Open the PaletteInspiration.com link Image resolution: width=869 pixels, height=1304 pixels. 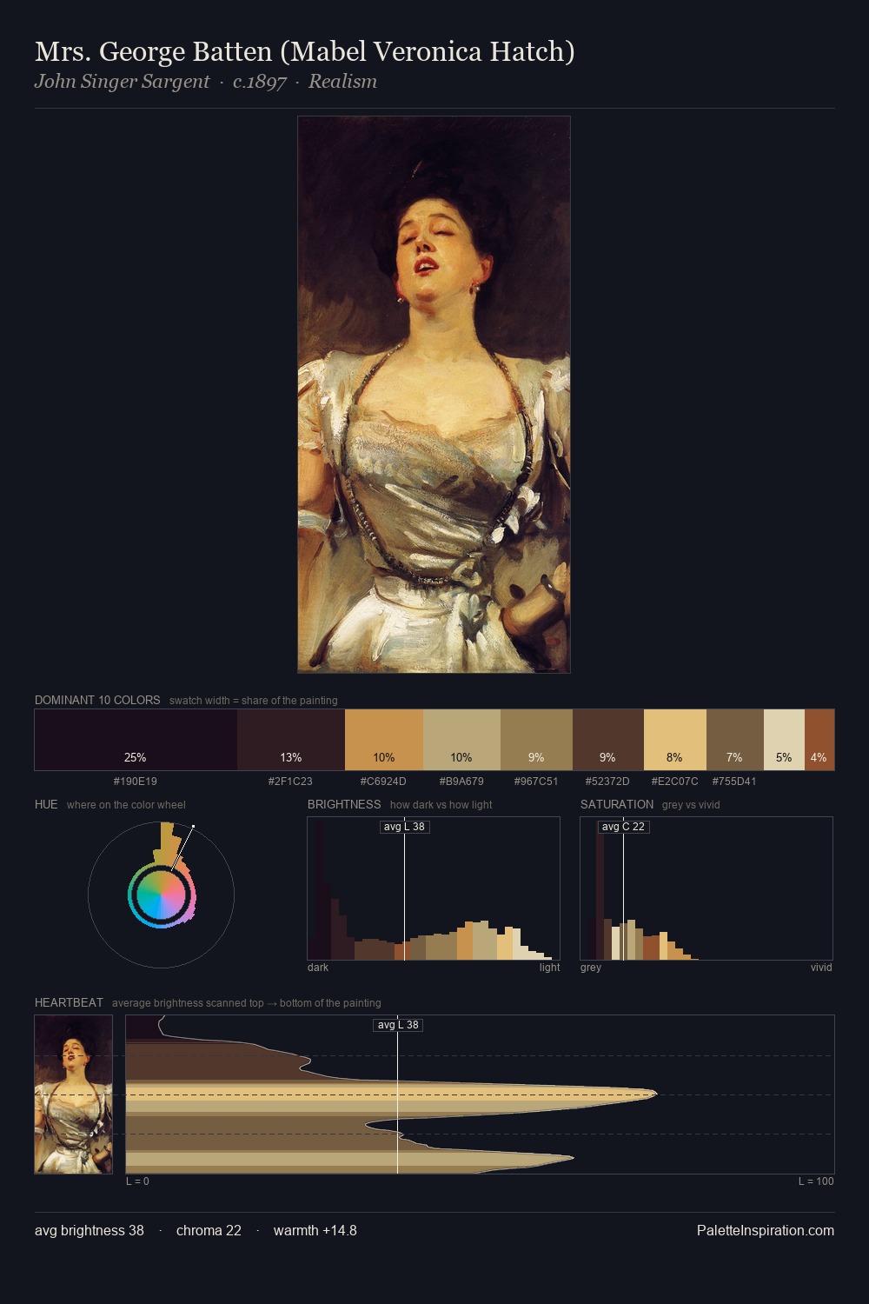point(766,1230)
